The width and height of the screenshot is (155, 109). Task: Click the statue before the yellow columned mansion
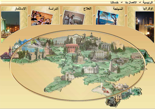pos(94,56)
